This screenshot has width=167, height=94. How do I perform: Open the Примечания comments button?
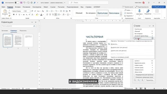pyautogui.click(x=128, y=7)
